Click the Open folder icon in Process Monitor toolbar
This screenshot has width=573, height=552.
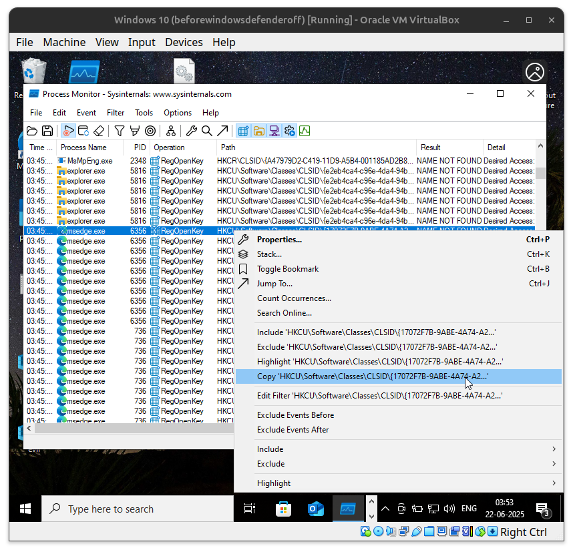32,131
